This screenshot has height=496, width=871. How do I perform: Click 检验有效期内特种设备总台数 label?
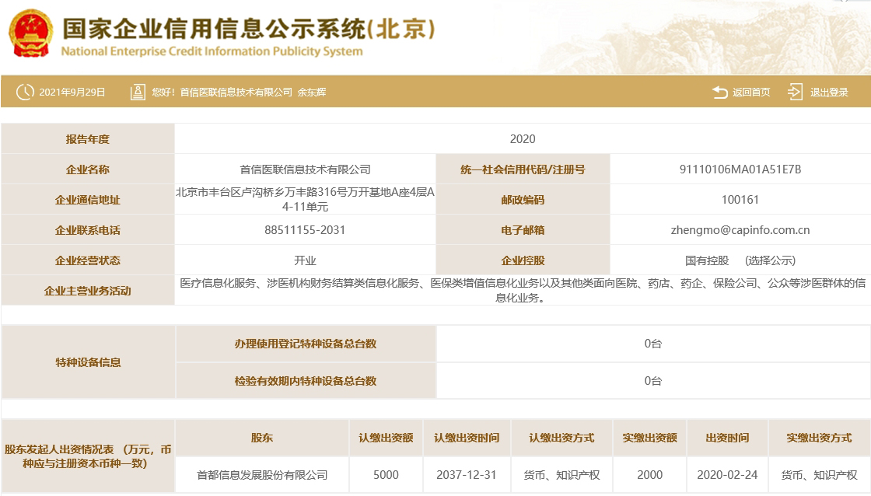tap(306, 381)
